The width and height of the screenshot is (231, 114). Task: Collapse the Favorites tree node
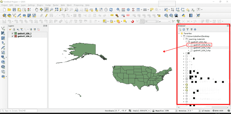(x=179, y=33)
